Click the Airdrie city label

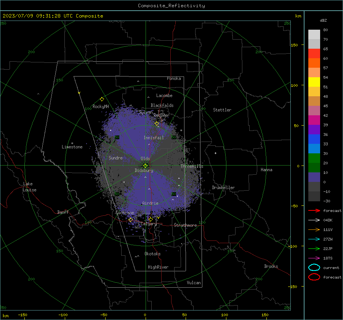pos(150,203)
